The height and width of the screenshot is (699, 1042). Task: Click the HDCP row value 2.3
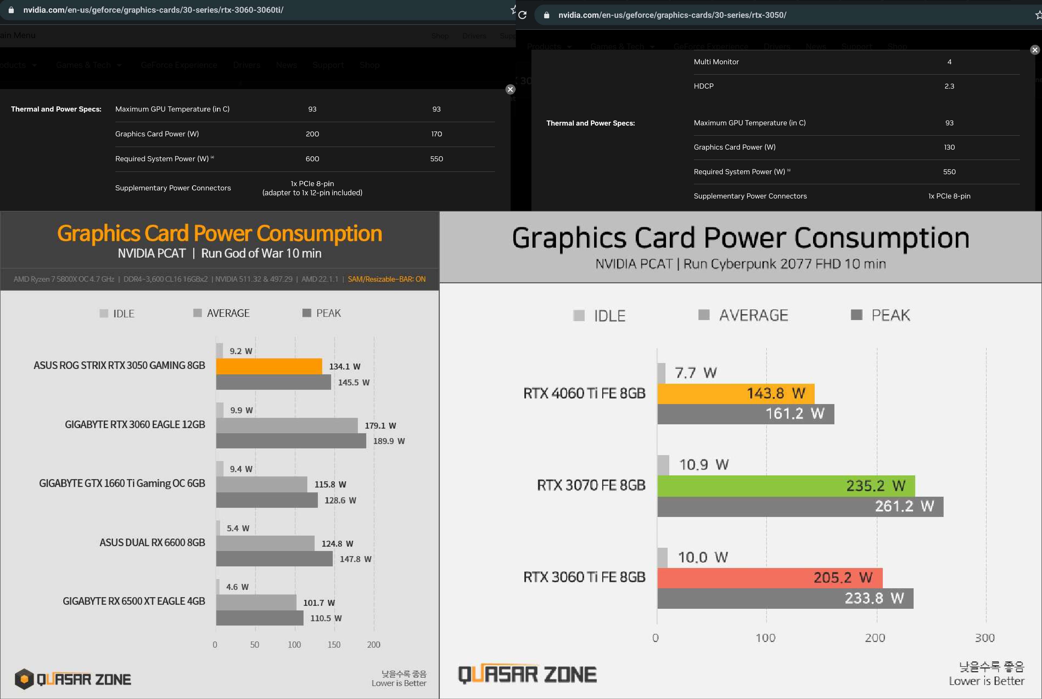(949, 86)
